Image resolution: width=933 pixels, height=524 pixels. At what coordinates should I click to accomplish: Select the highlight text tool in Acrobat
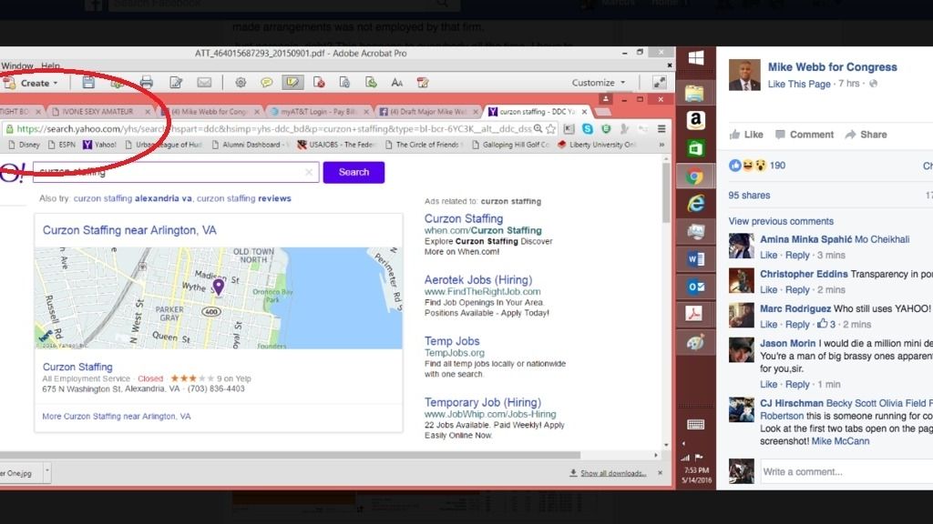tap(292, 83)
